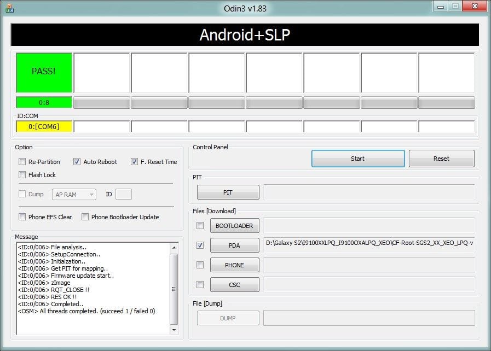The image size is (491, 351).
Task: Open the PIT file selector
Action: pyautogui.click(x=228, y=192)
